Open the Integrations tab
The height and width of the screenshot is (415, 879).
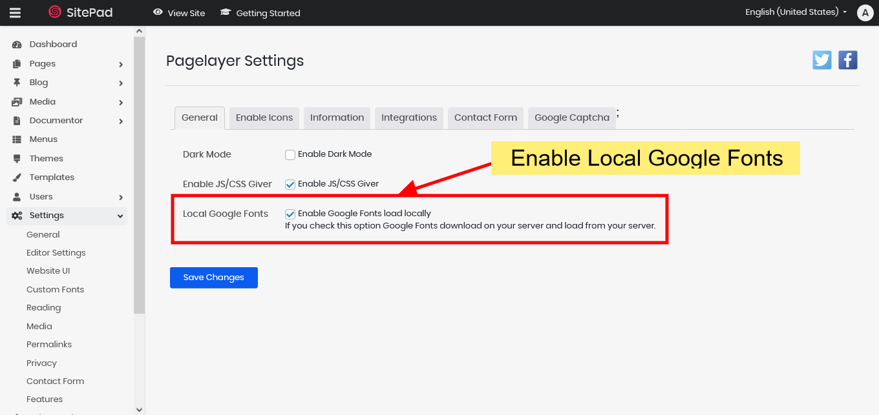pos(409,118)
